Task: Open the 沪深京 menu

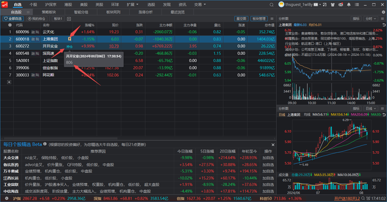Action: [51, 4]
